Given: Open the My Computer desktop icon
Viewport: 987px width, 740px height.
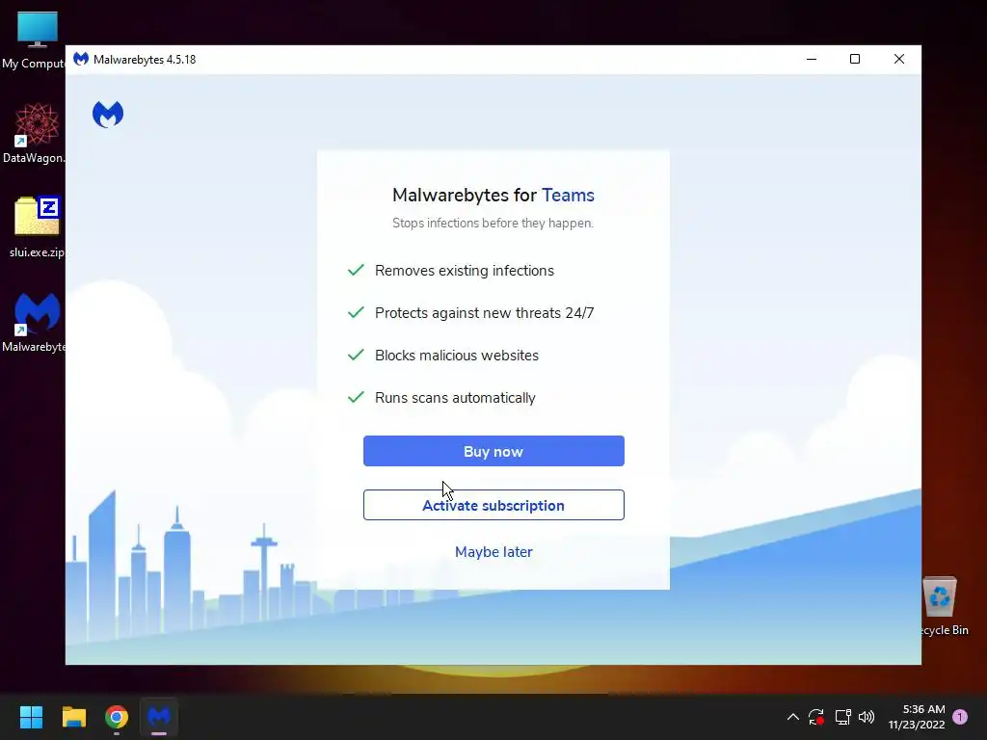Looking at the screenshot, I should 33,40.
